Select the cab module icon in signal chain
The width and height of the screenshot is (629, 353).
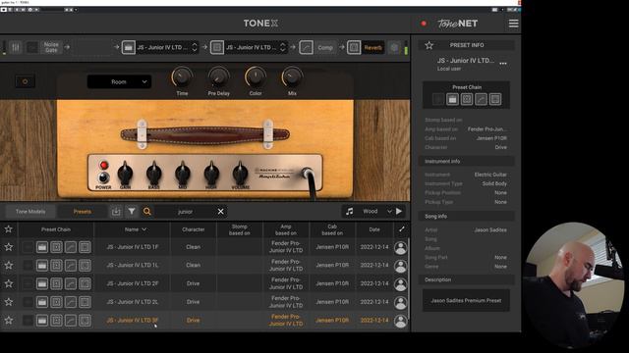(x=217, y=48)
